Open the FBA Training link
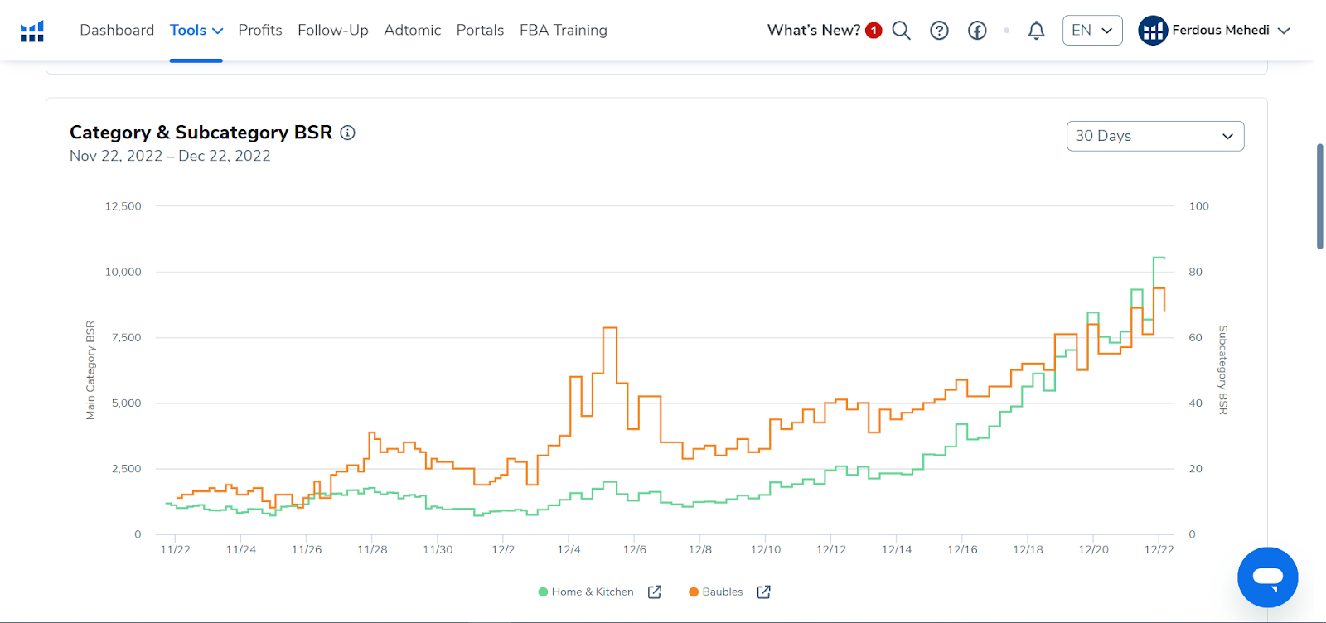This screenshot has width=1326, height=623. (564, 31)
